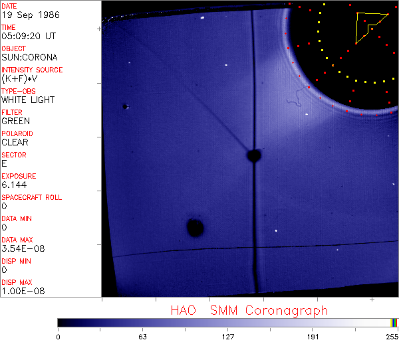399x340 pixels.
Task: Click the multicolored stripe ending the color bar
Action: (394, 322)
